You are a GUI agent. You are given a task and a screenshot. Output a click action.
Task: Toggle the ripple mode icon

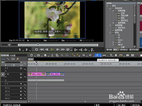18,59
